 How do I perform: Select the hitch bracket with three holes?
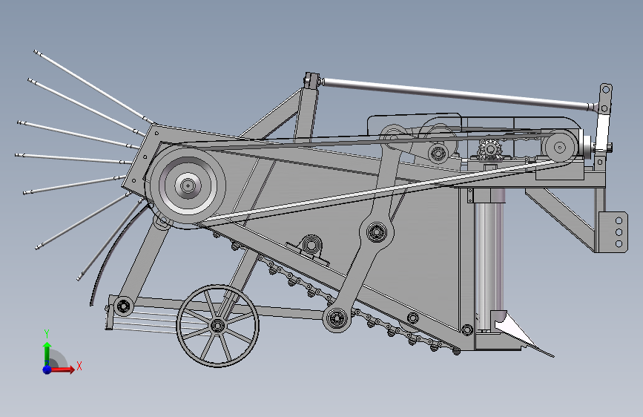[x=613, y=232]
